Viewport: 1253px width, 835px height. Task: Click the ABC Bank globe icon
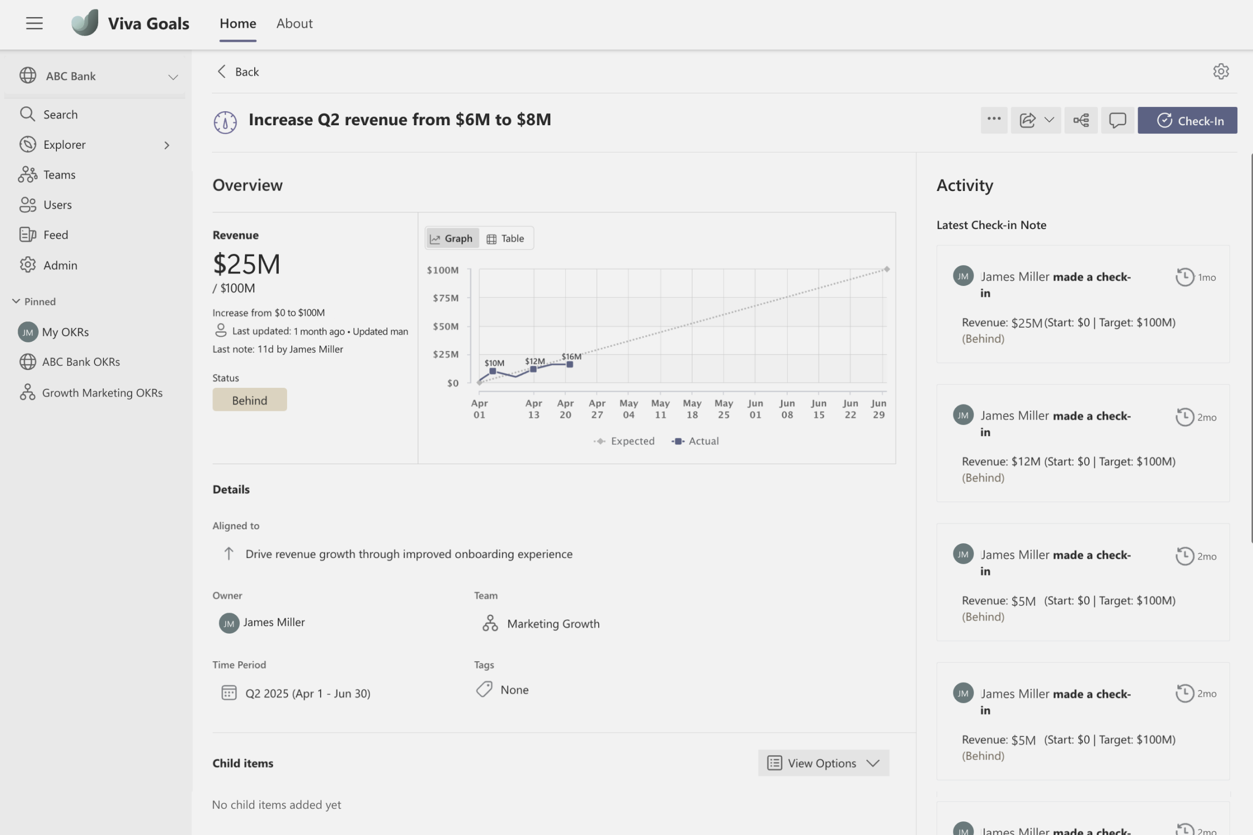[28, 76]
